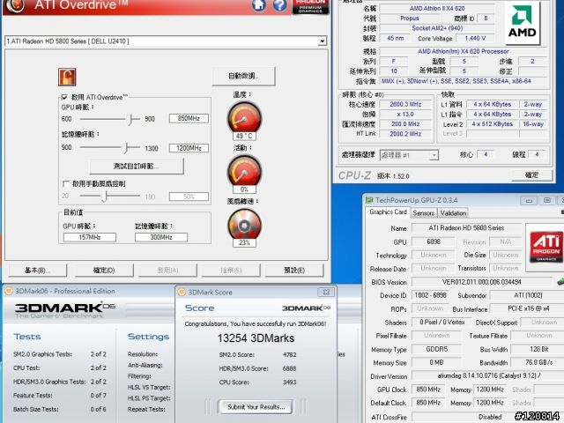Screen dimensions: 564x423
Task: Click the Bandwidth 76.8 GB/s value
Action: [x=538, y=362]
